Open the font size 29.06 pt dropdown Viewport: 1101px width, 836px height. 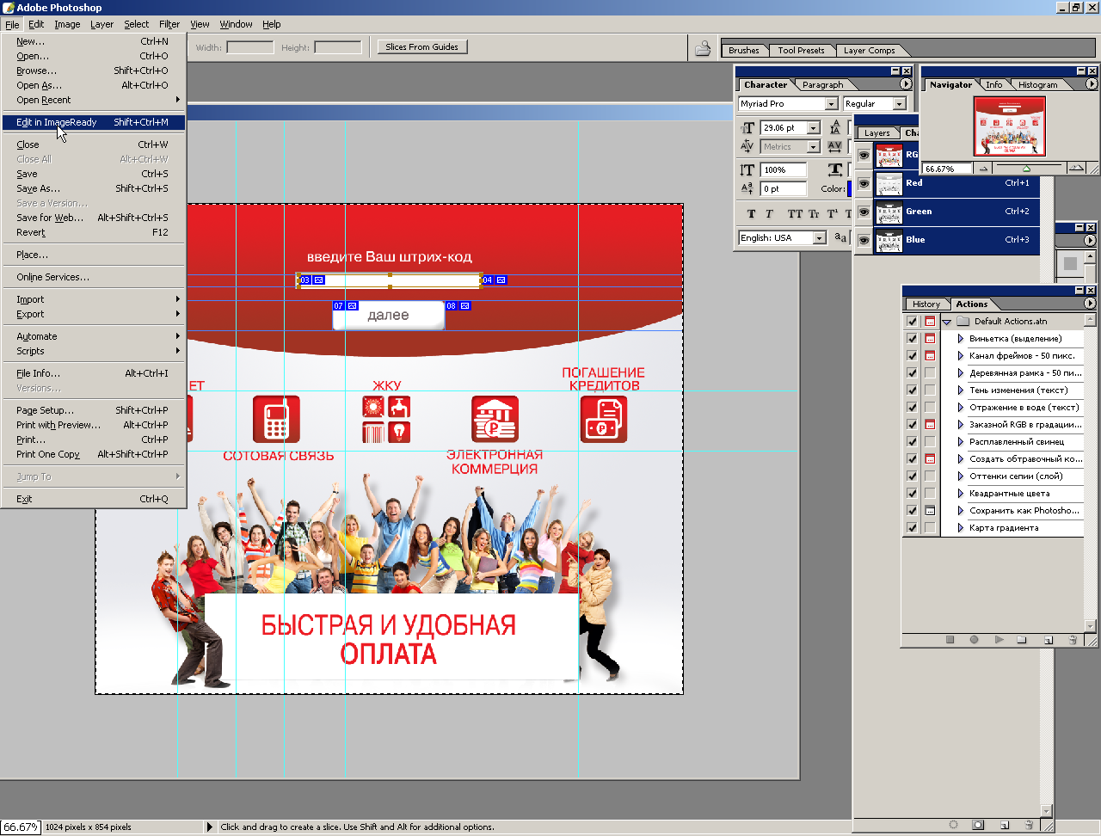[x=814, y=128]
